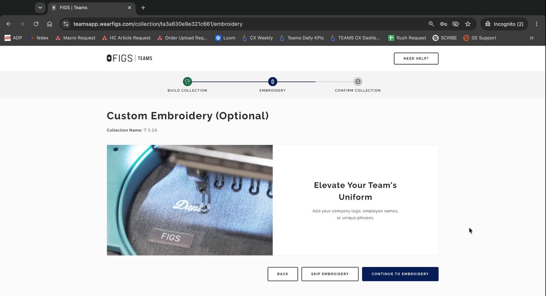Click the Custom Embroidery (Optional) heading
The width and height of the screenshot is (546, 296).
click(188, 116)
